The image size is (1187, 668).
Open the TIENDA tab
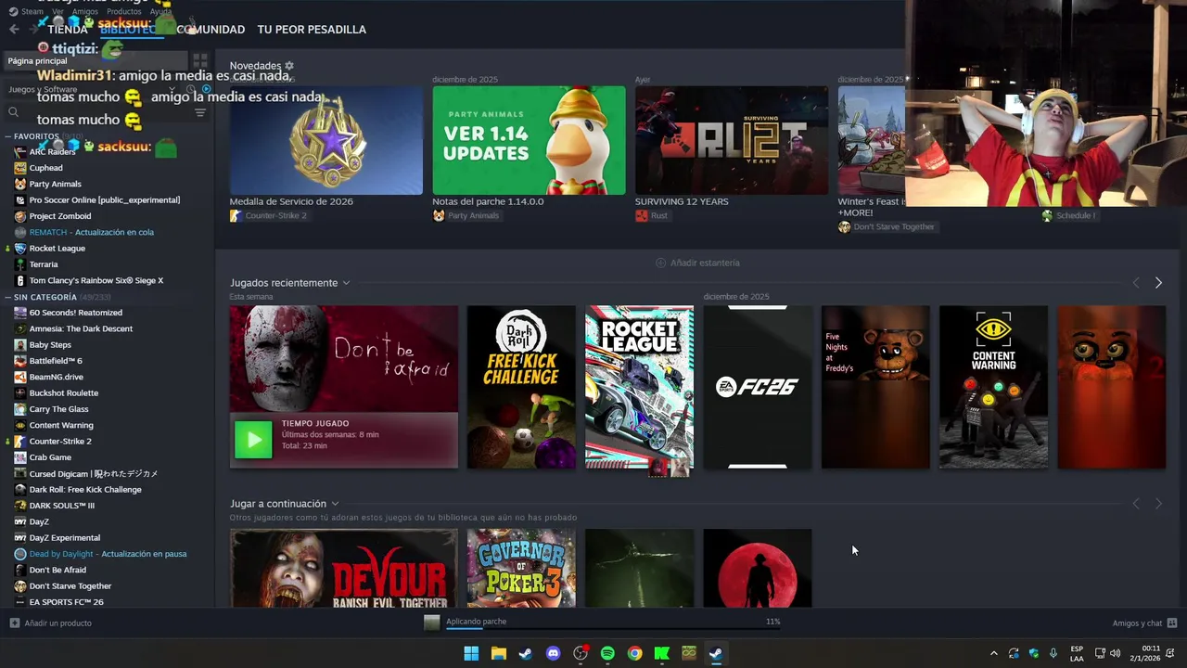tap(68, 30)
